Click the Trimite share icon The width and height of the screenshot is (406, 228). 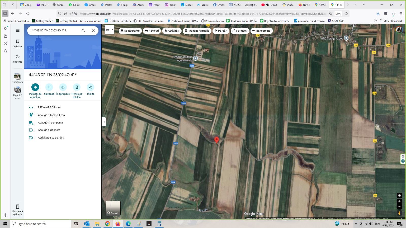(90, 87)
